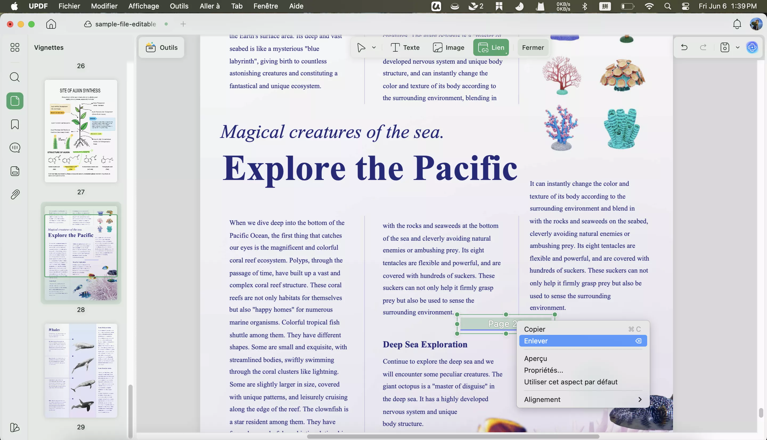Click the Outils tools button
The image size is (767, 440).
pos(161,47)
